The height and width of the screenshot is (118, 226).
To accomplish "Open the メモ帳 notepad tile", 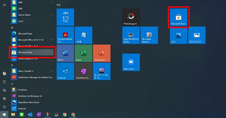I will [83, 35].
